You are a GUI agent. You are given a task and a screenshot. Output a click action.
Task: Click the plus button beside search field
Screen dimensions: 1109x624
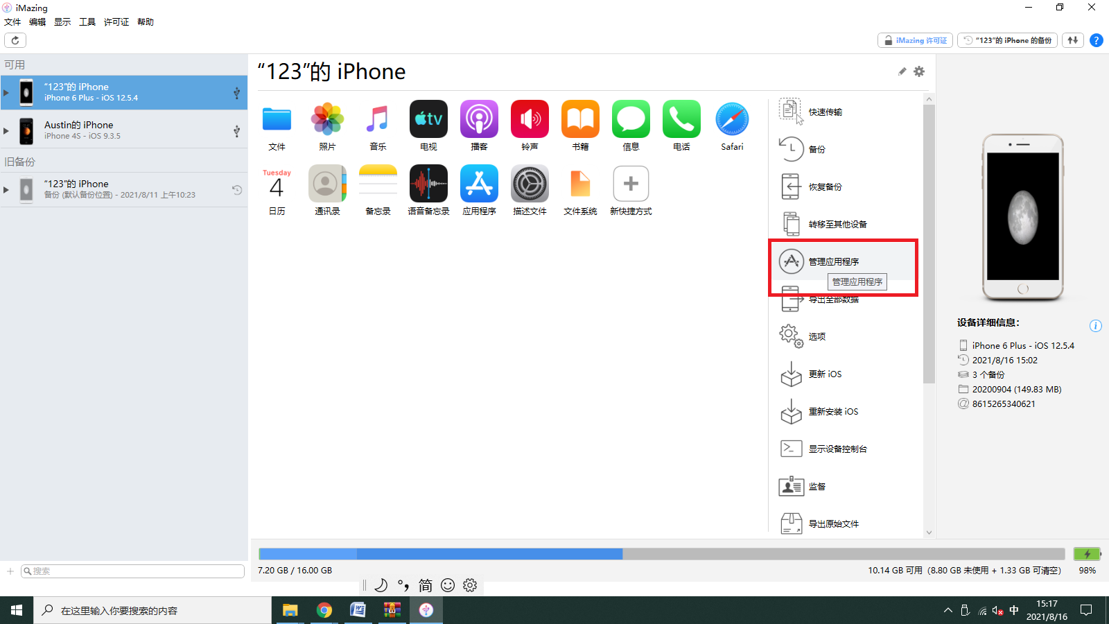[x=10, y=571]
